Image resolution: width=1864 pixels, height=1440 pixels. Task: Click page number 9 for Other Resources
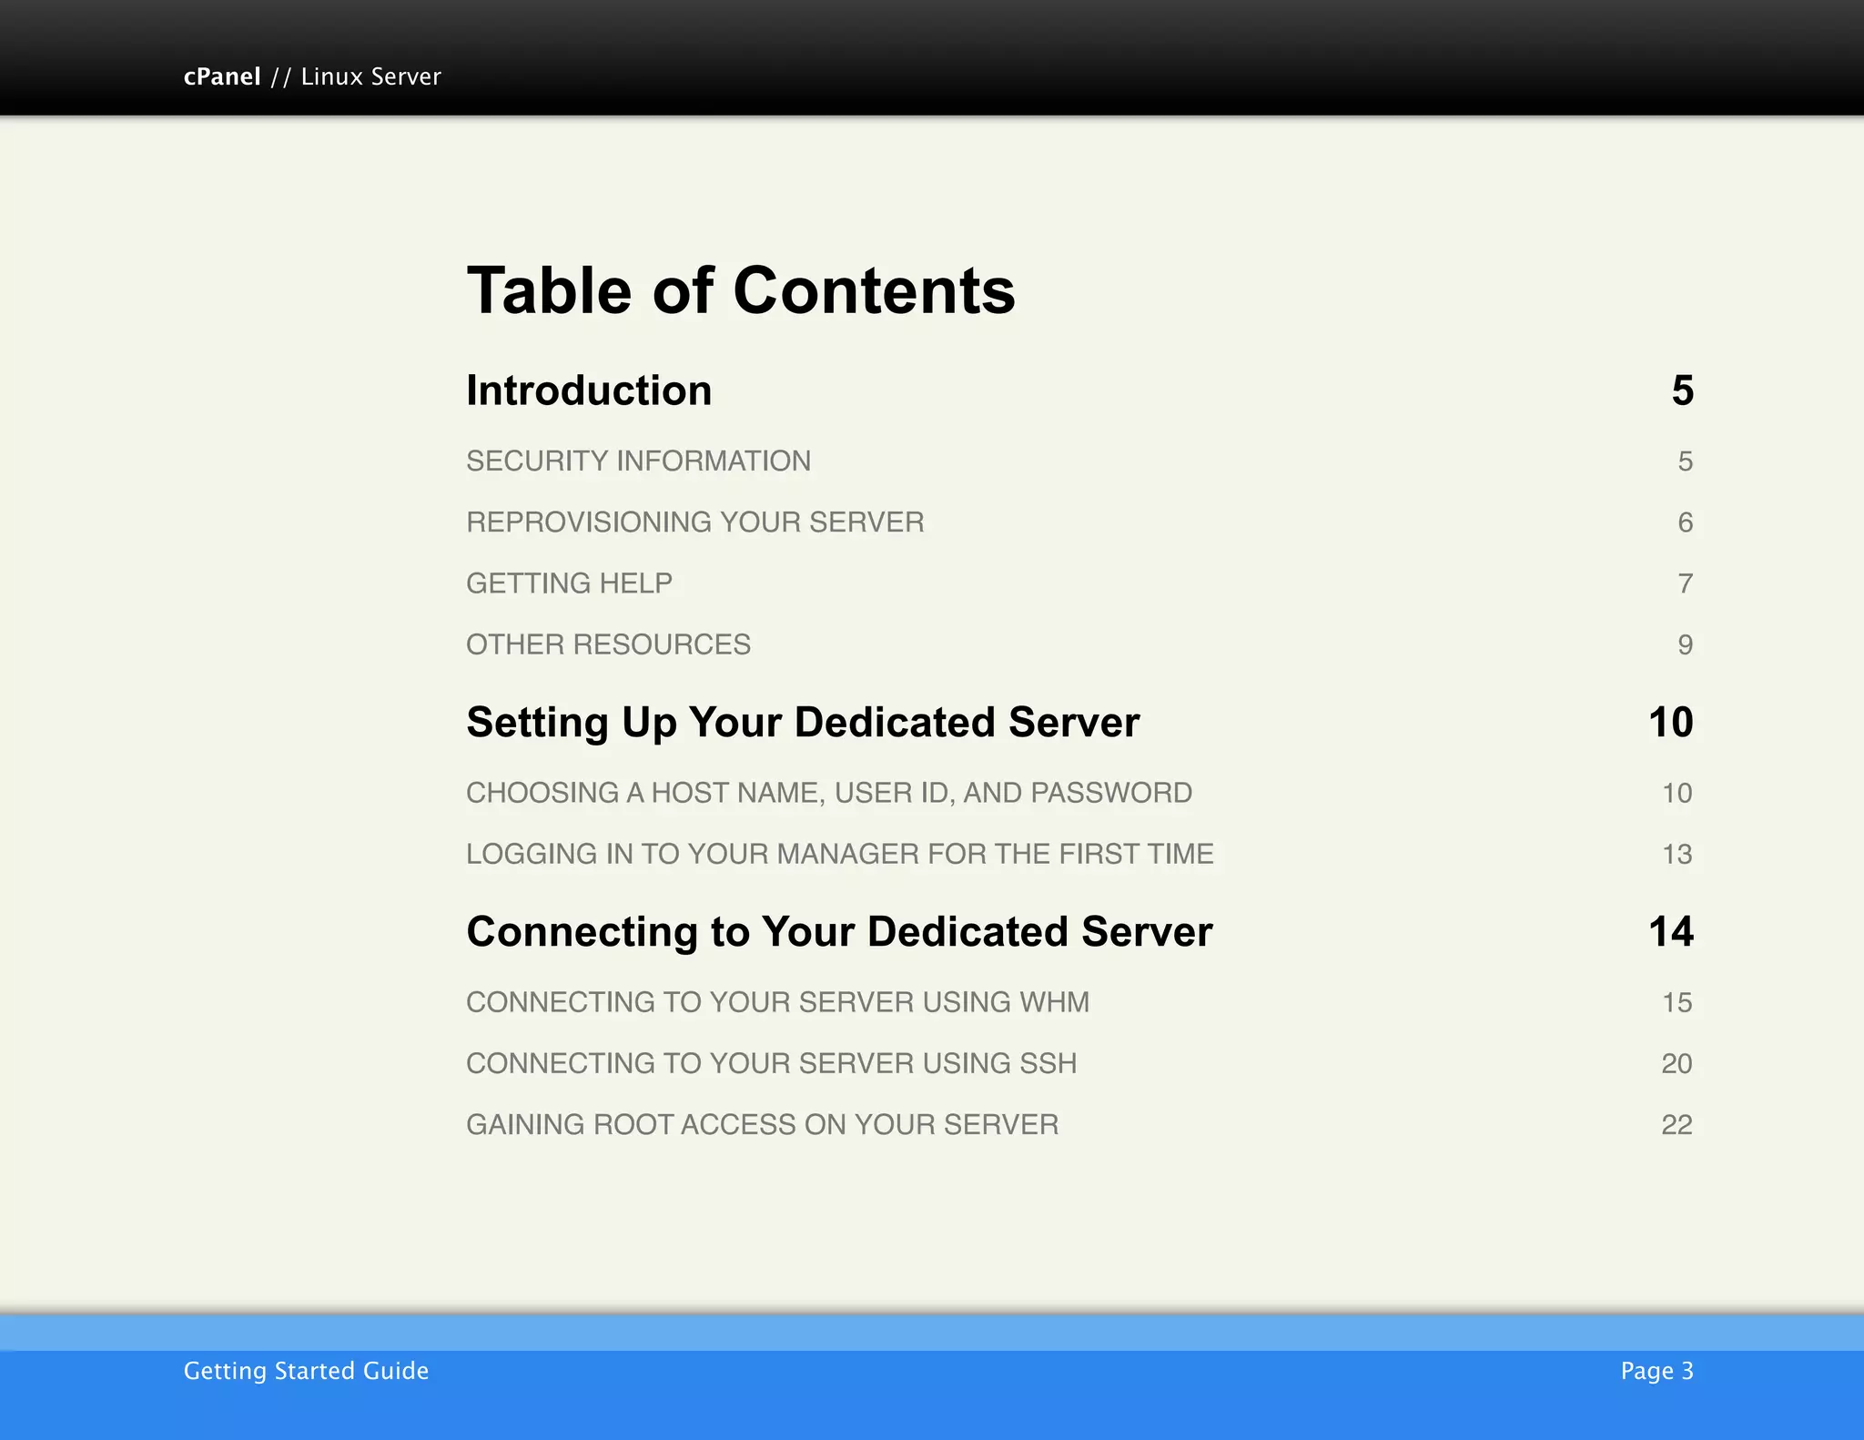click(1685, 644)
